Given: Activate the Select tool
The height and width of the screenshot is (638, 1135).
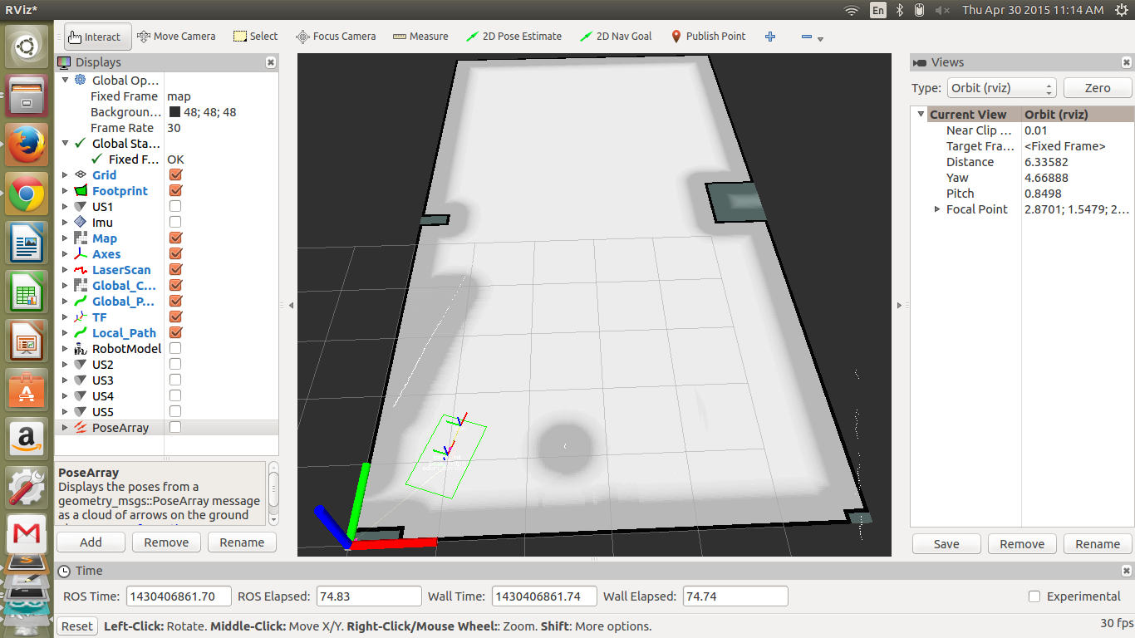Looking at the screenshot, I should point(256,37).
